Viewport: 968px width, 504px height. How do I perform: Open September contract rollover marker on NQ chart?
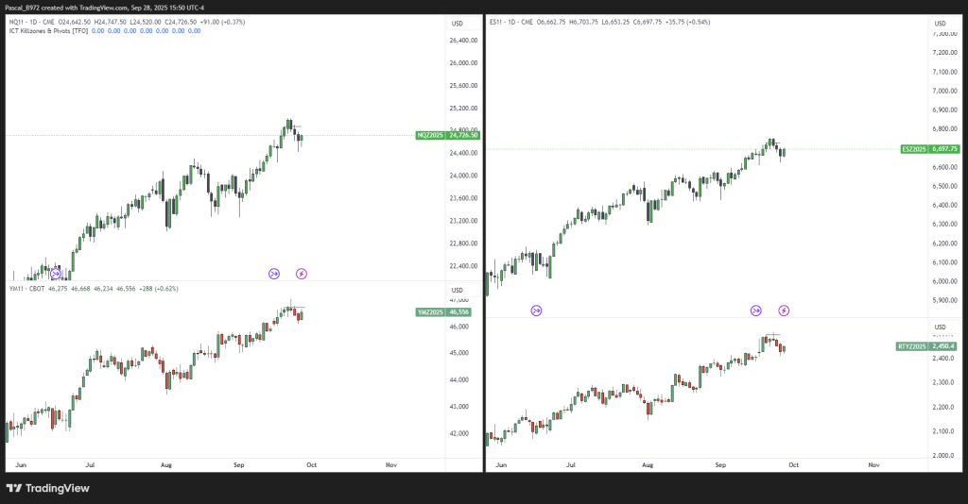tap(273, 274)
